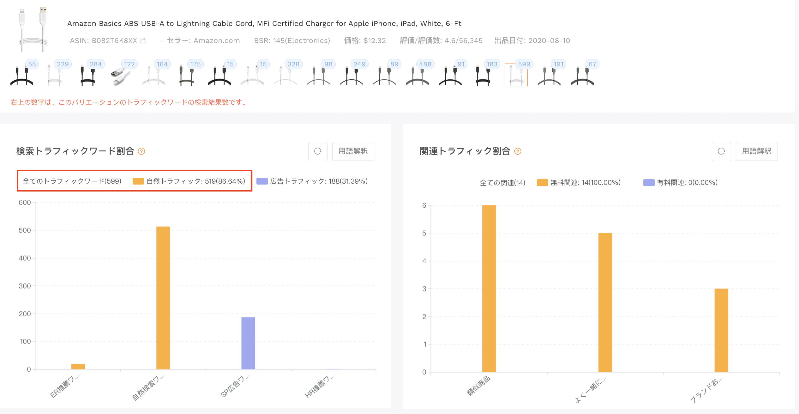Open 用語解釈 for the related traffic chart
Screen dimensions: 799x414
point(757,151)
